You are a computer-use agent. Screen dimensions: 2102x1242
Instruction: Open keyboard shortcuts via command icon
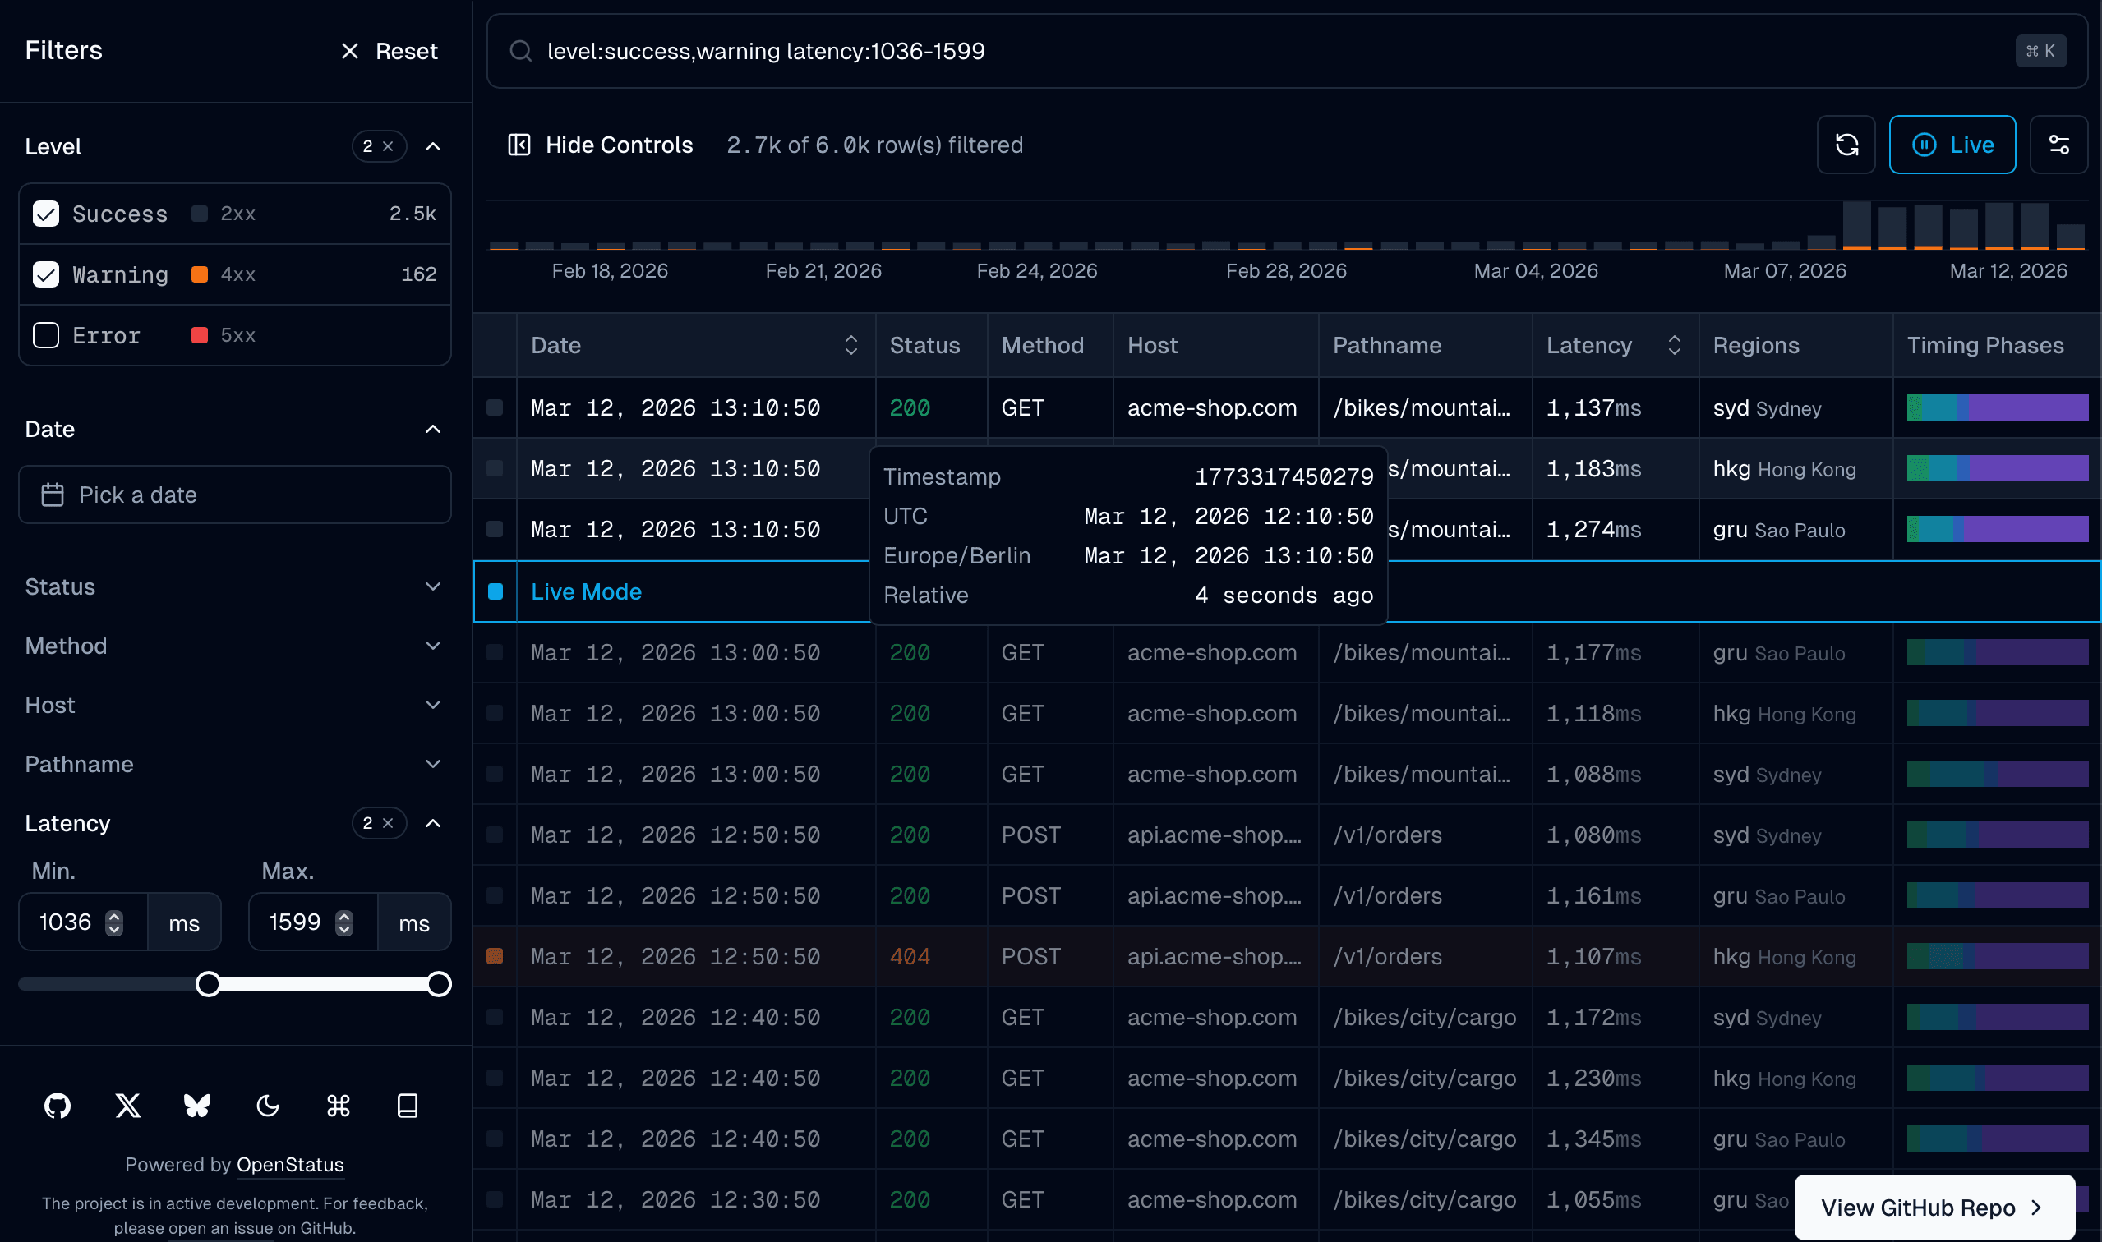coord(338,1106)
